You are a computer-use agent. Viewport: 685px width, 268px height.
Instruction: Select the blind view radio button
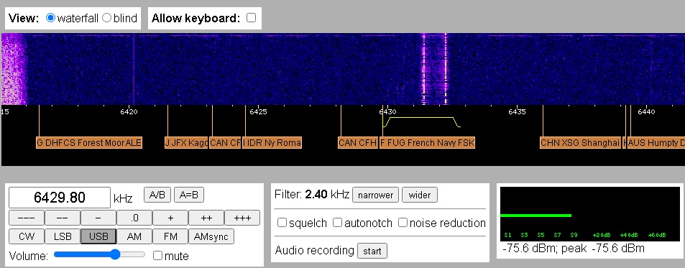(x=106, y=18)
